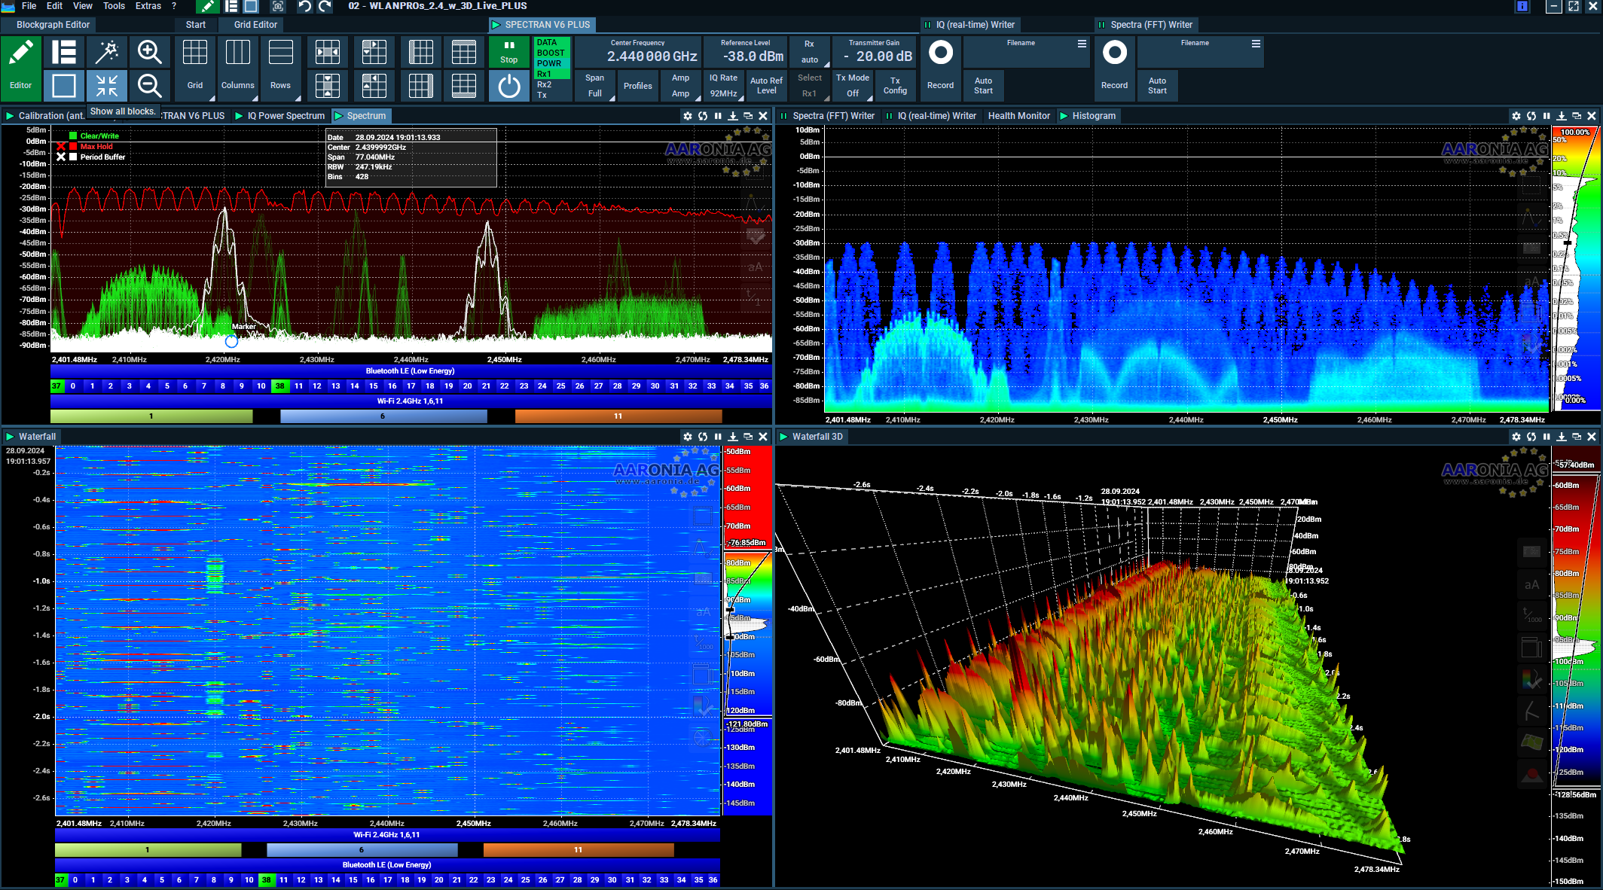Click the Auto Ref Level button
The height and width of the screenshot is (890, 1603).
pyautogui.click(x=766, y=86)
